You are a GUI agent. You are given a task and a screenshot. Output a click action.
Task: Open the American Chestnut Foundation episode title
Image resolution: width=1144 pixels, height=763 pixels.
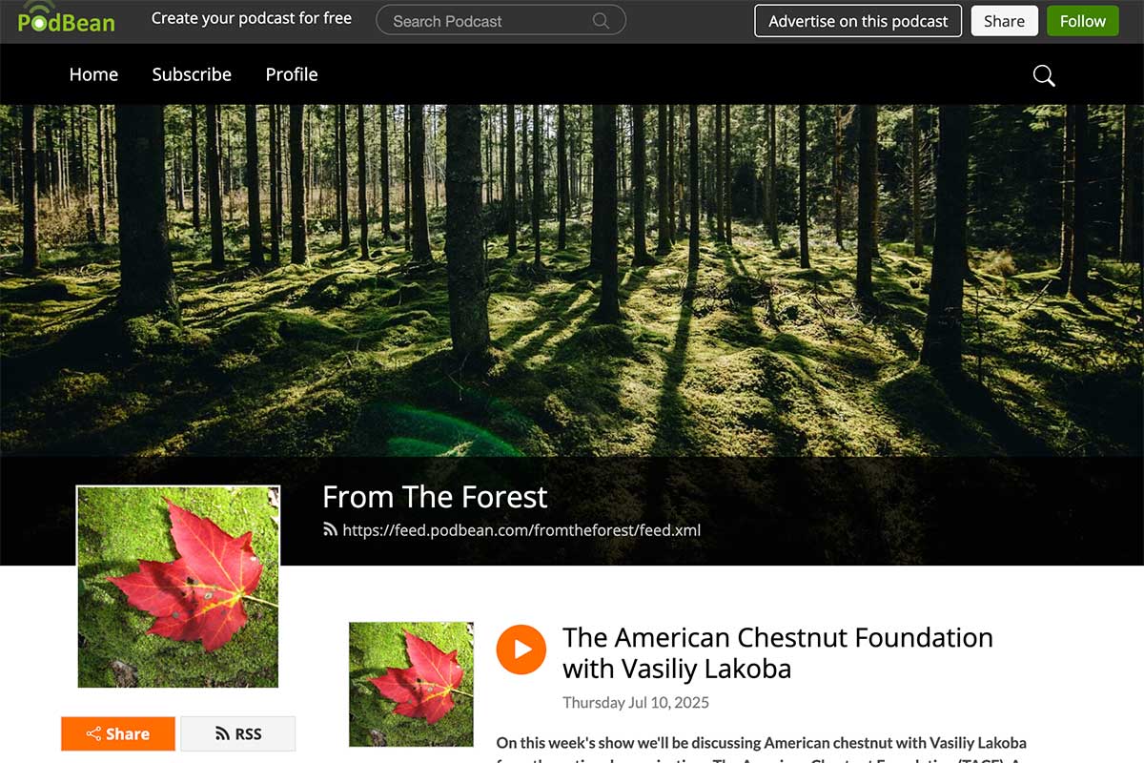pos(778,652)
